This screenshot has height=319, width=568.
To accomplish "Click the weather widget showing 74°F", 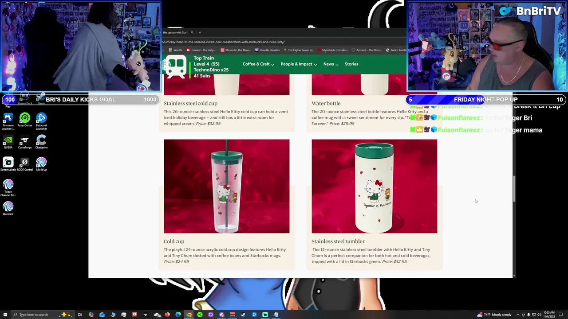I will [494, 315].
